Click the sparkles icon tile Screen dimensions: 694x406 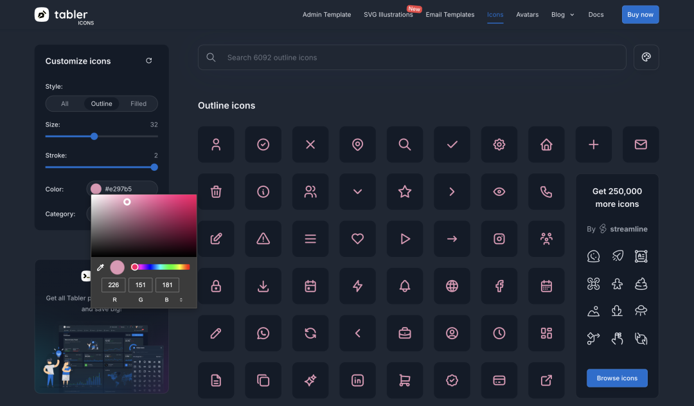[310, 380]
